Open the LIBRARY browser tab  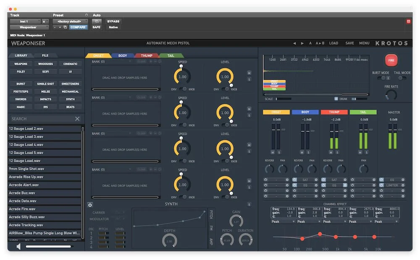pyautogui.click(x=21, y=55)
